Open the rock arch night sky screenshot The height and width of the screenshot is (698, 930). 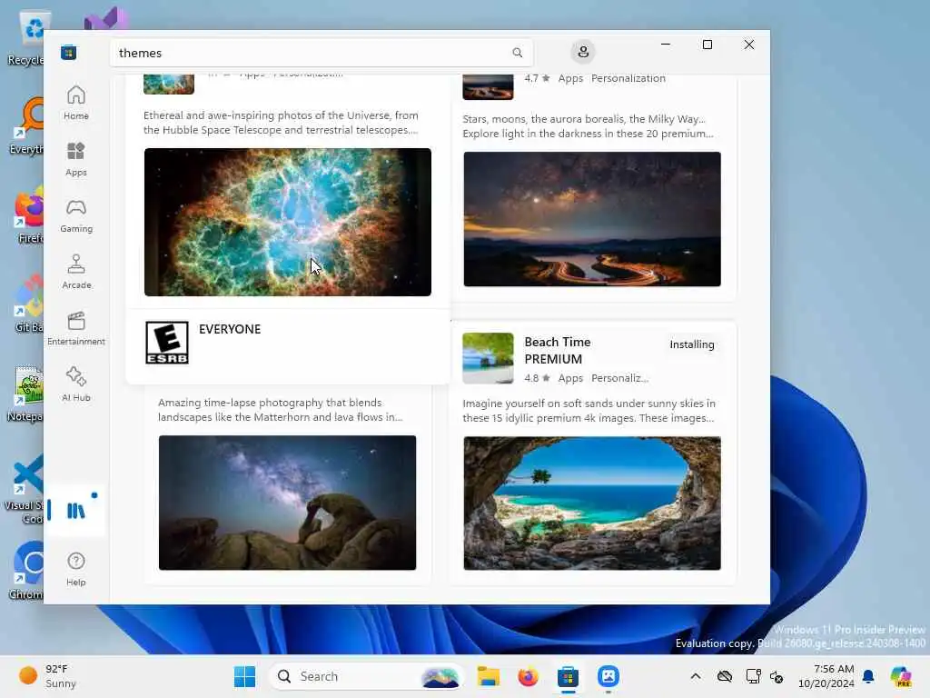click(287, 503)
